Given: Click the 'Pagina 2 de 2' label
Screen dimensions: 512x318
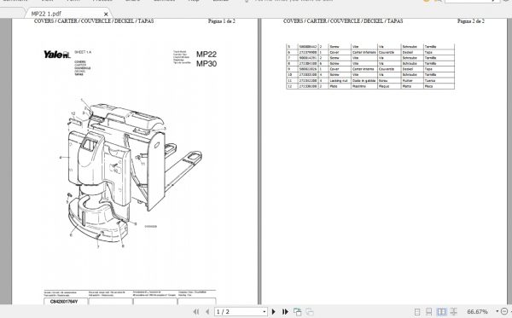Looking at the screenshot, I should pos(471,20).
